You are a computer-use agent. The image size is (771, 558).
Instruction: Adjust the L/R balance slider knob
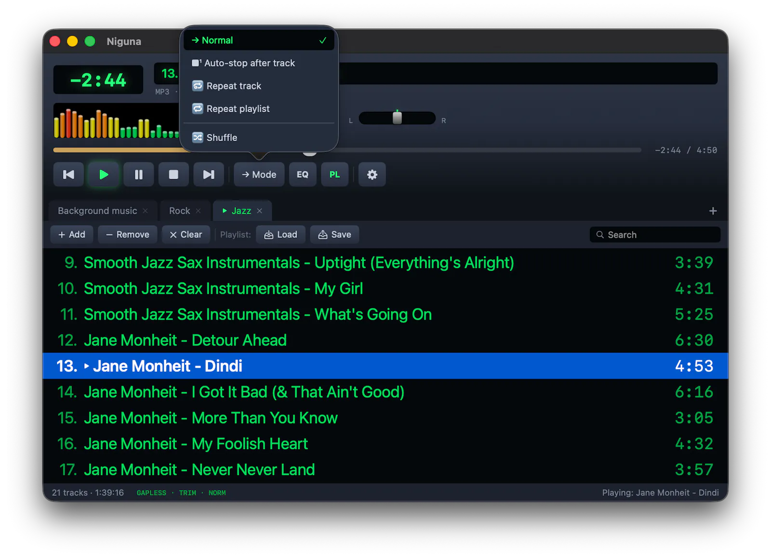[x=397, y=117]
